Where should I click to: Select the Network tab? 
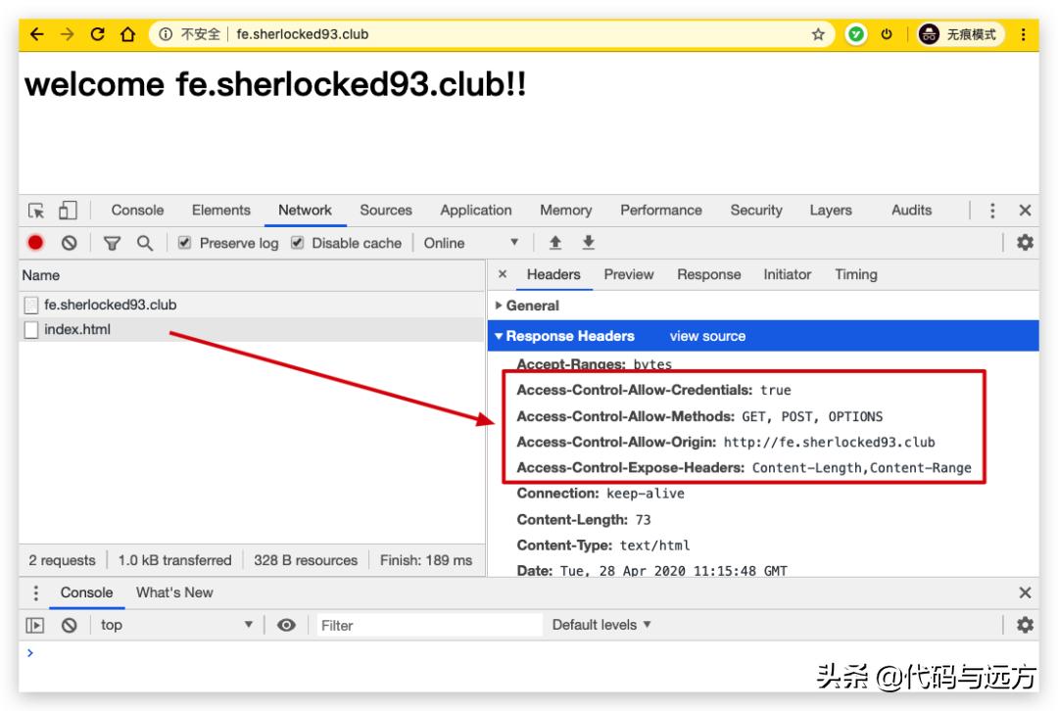tap(305, 211)
